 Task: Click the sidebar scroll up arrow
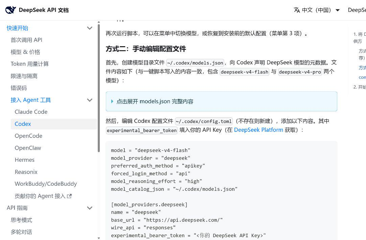[99, 22]
